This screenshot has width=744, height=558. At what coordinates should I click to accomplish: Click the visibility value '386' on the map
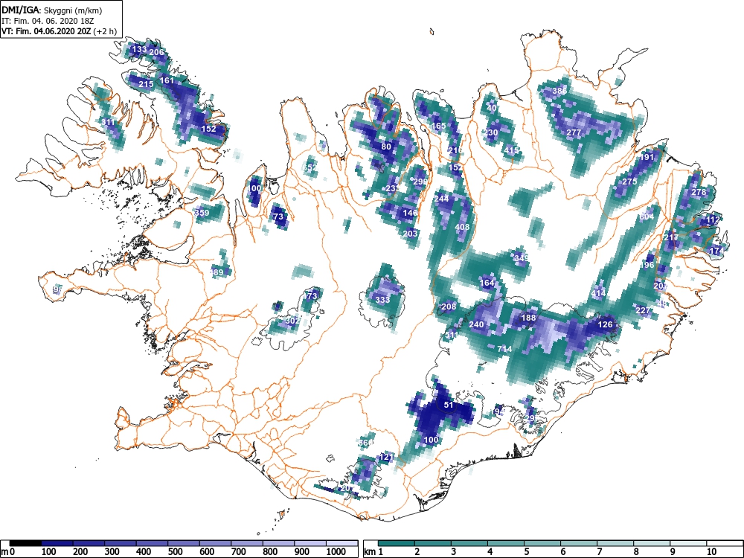click(559, 91)
